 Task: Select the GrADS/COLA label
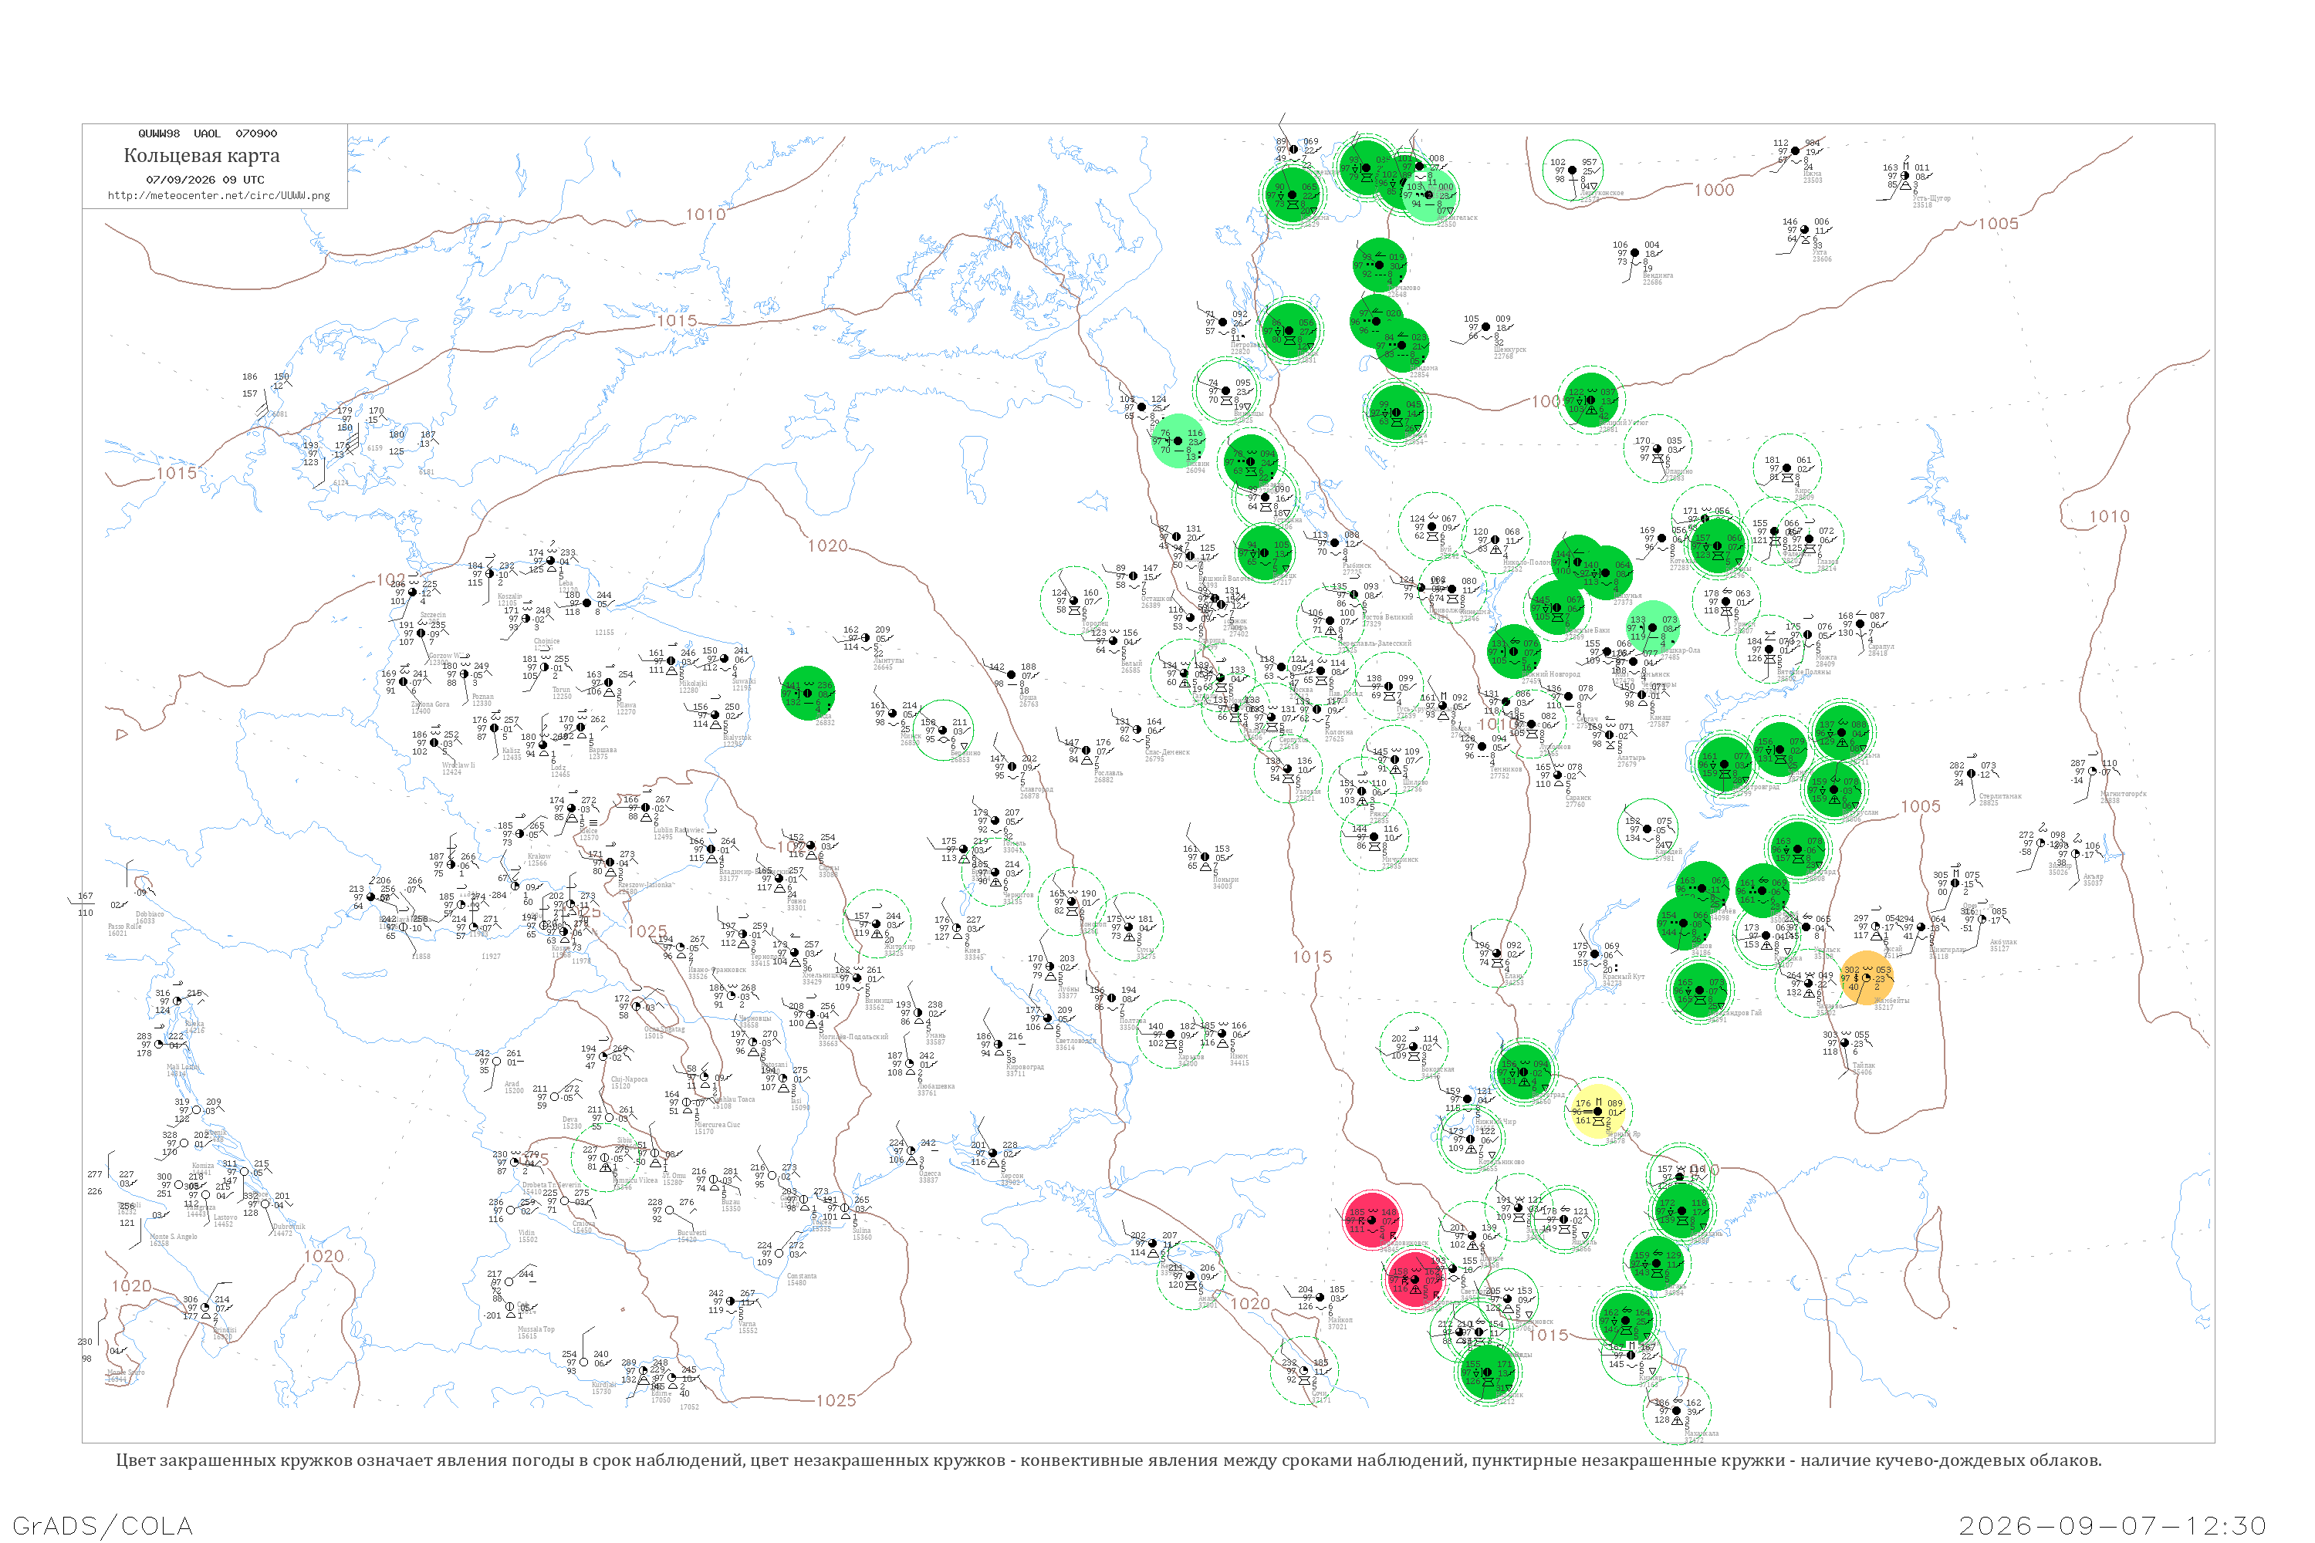click(103, 1525)
